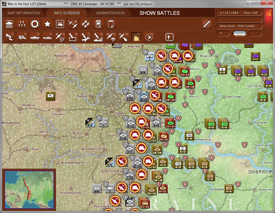Image resolution: width=275 pixels, height=213 pixels.
Task: Click the Uman town label
Action: click(x=35, y=149)
